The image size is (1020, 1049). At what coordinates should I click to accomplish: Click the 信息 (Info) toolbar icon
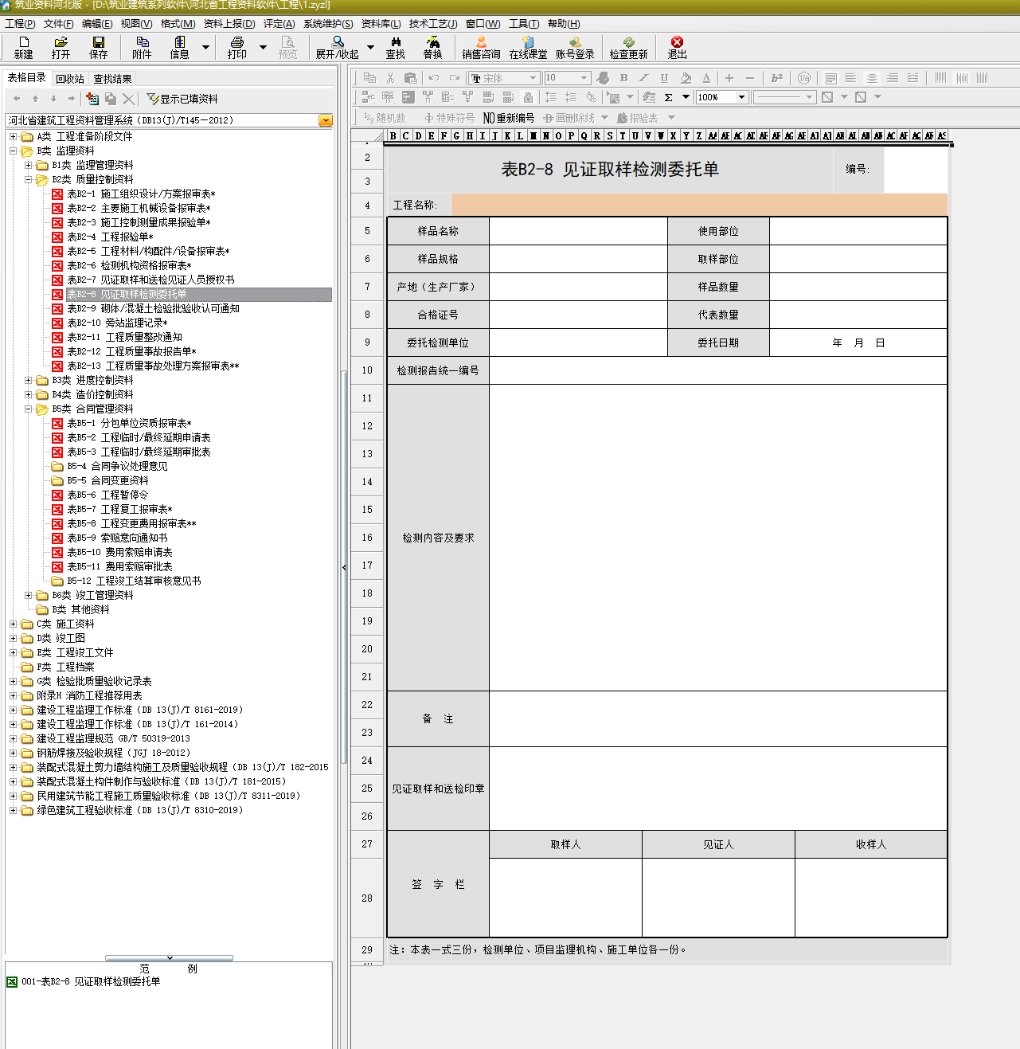tap(179, 48)
